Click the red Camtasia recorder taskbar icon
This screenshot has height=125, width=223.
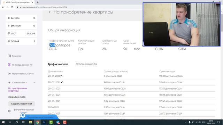64,122
